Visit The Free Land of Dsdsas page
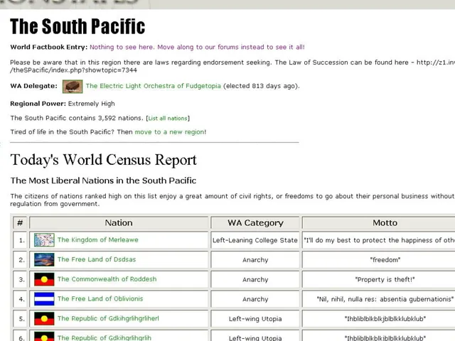Image resolution: width=455 pixels, height=341 pixels. [97, 259]
